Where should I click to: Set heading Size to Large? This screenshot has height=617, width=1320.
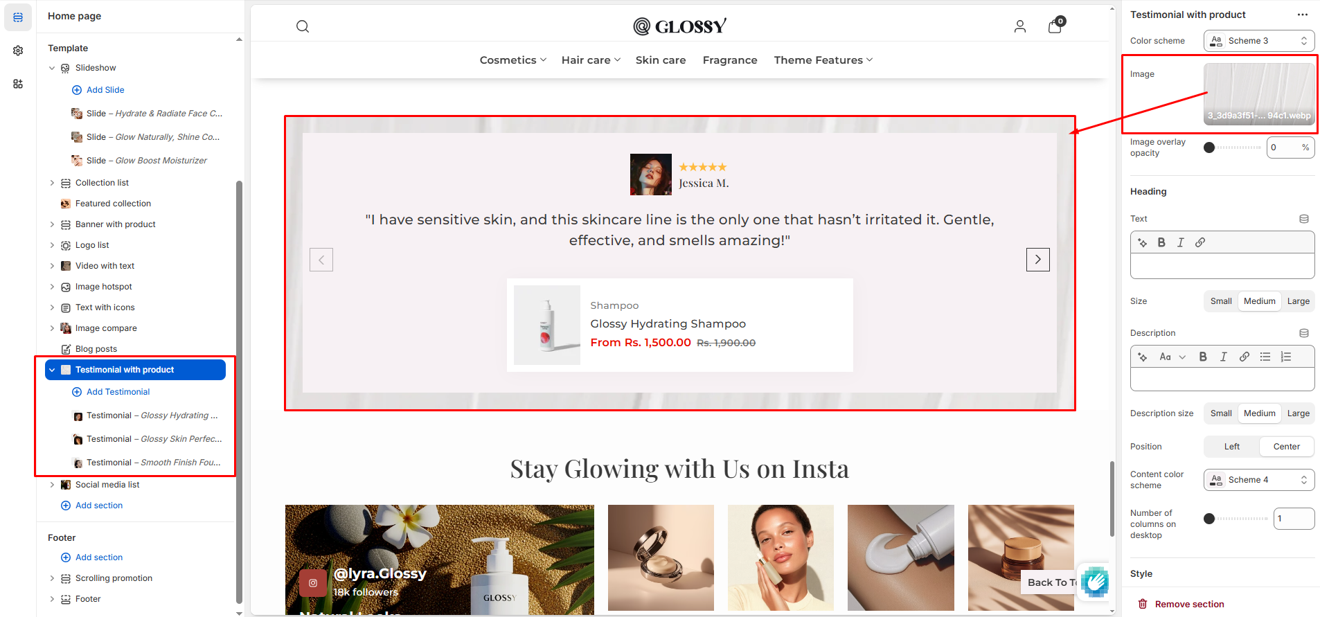(x=1298, y=301)
